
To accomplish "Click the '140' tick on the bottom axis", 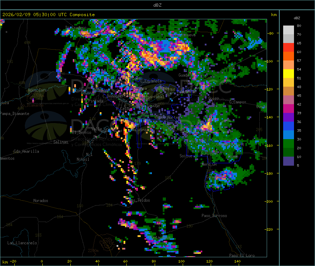I will click(237, 261).
